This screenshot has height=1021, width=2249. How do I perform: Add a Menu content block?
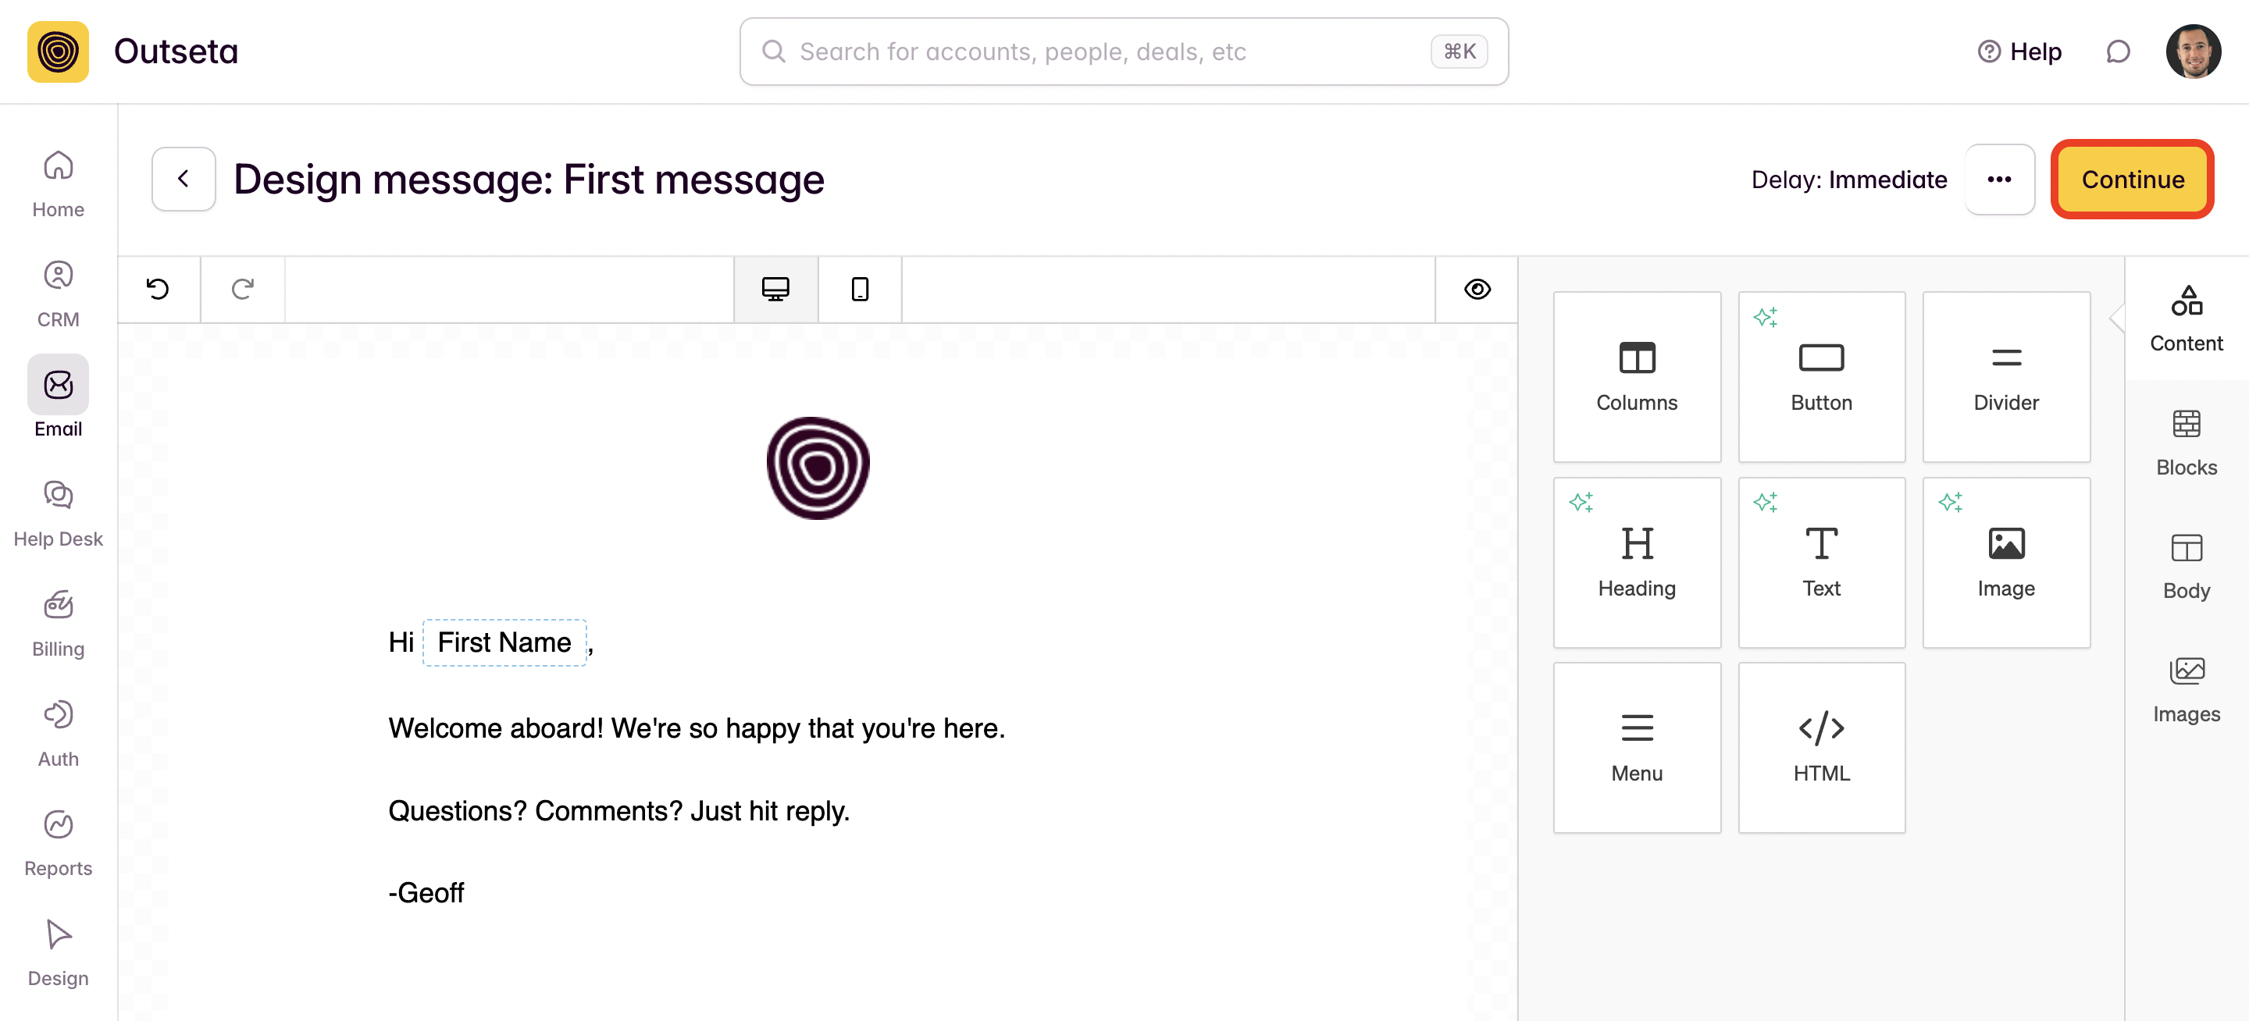tap(1636, 747)
